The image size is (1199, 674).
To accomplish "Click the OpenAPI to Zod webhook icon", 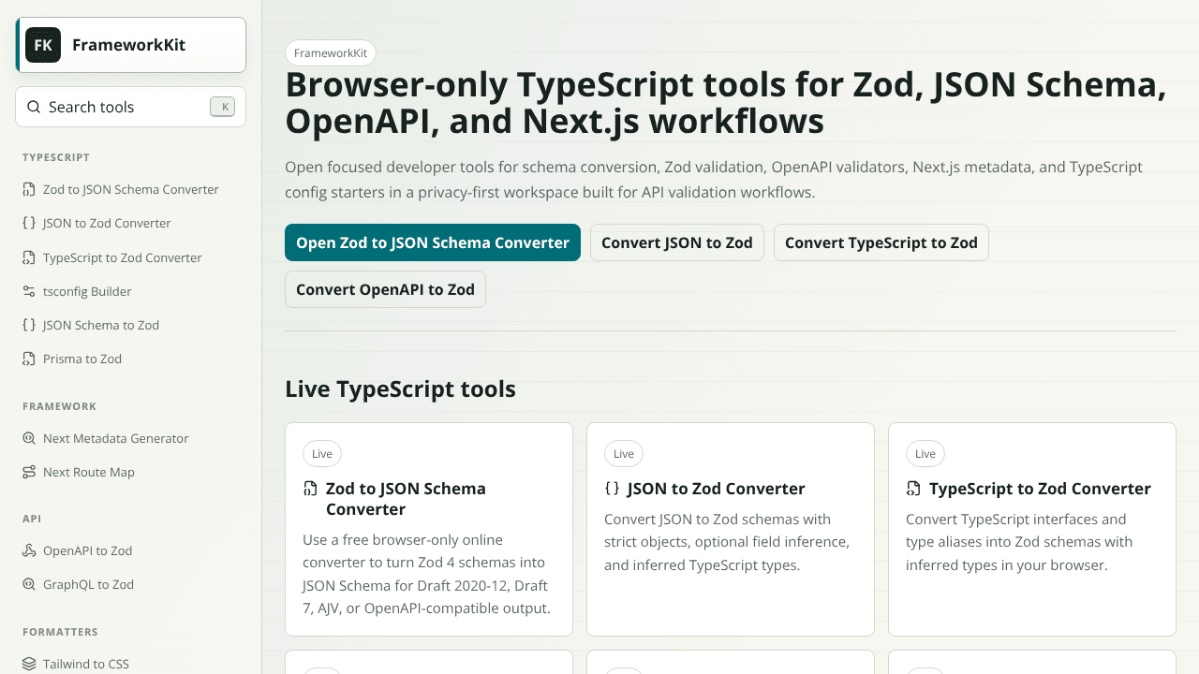I will click(x=29, y=550).
